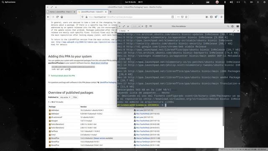Open harfbuzz package link
Image resolution: width=268 pixels, height=151 pixels.
(x=54, y=131)
